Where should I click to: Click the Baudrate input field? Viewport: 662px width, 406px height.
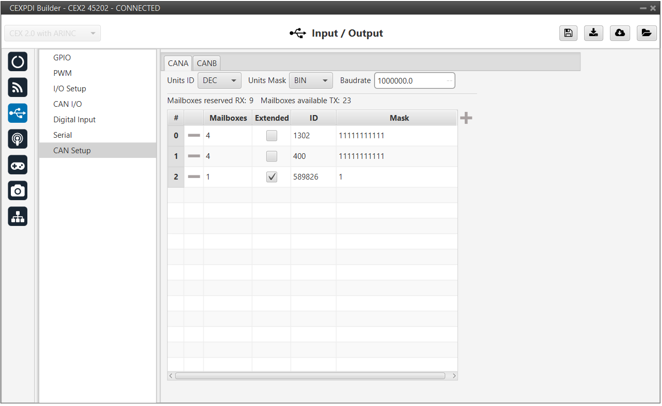[x=411, y=81]
